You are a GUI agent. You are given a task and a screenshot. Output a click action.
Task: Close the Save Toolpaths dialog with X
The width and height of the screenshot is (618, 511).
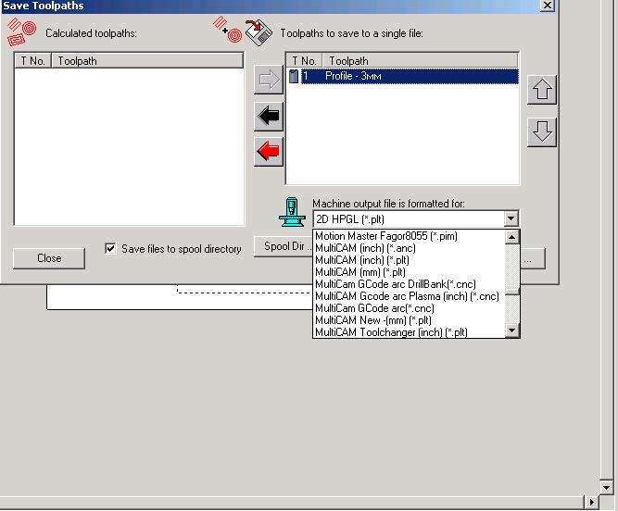548,6
